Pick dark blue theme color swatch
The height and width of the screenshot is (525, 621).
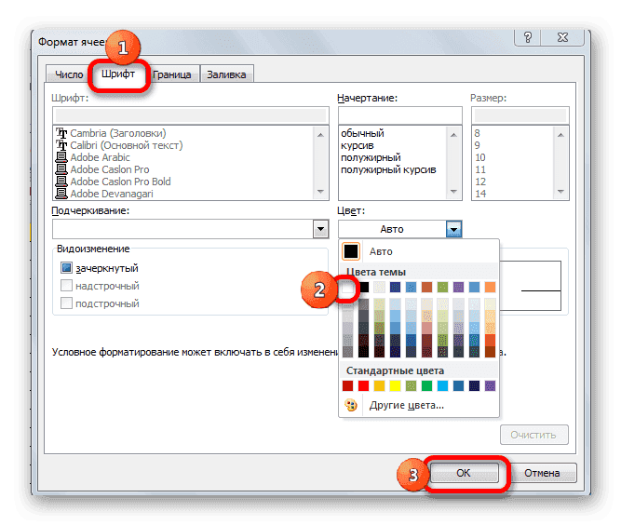click(x=395, y=288)
